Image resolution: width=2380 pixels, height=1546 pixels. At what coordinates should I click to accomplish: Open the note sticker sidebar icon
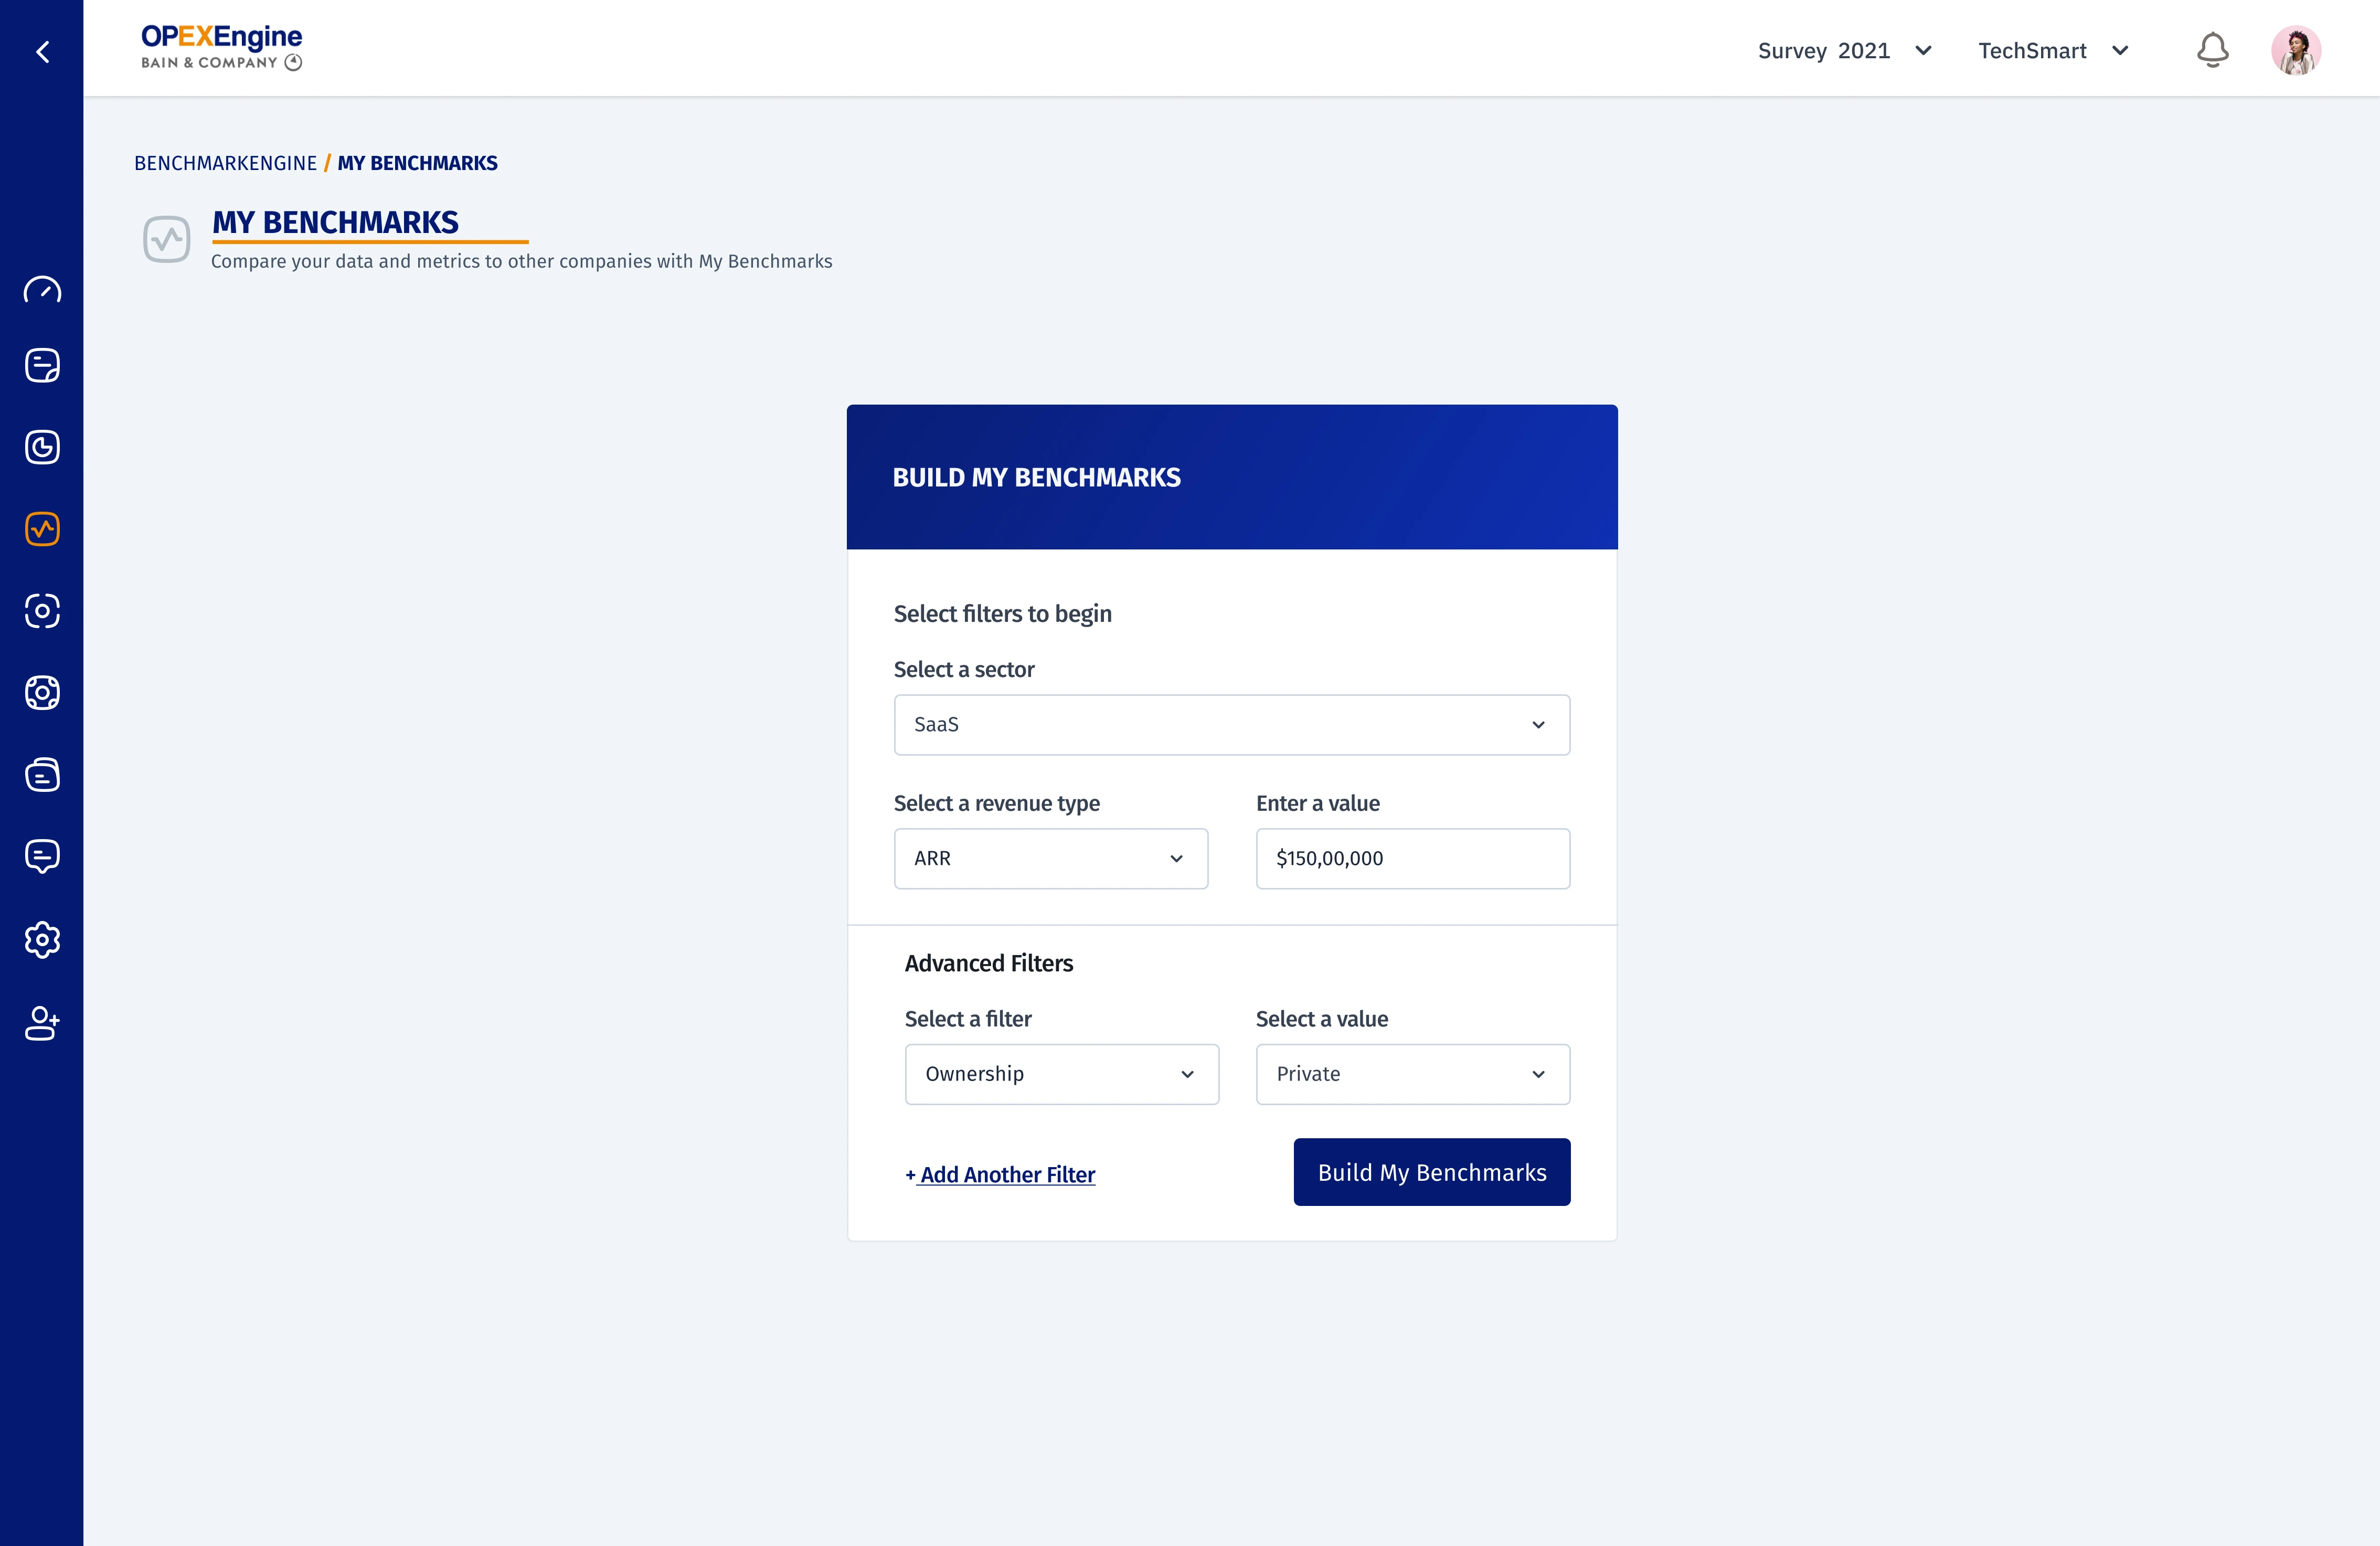click(x=42, y=365)
